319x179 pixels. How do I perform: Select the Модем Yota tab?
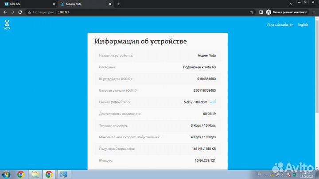(86, 4)
